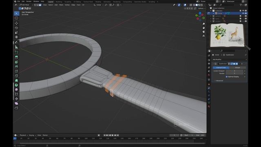261x147 pixels.
Task: Click the viewport pan hand icon
Action: coord(203,28)
